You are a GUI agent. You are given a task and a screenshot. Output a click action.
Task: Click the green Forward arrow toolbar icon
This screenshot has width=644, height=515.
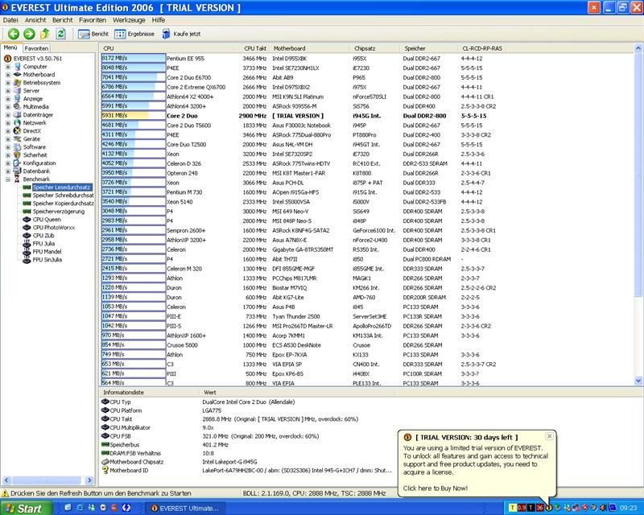coord(29,34)
